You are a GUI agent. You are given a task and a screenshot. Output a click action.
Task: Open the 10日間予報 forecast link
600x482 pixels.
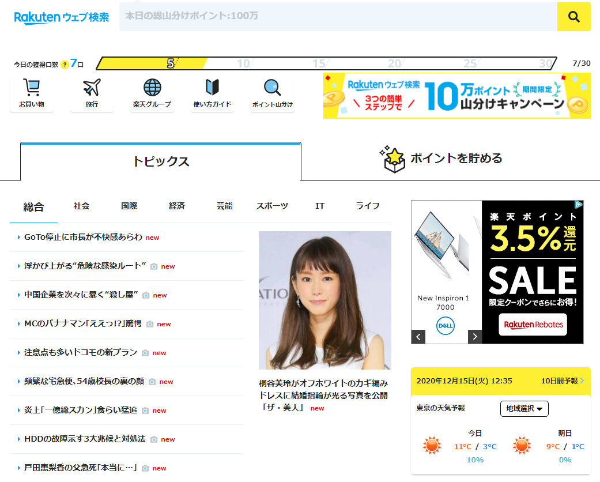coord(563,381)
